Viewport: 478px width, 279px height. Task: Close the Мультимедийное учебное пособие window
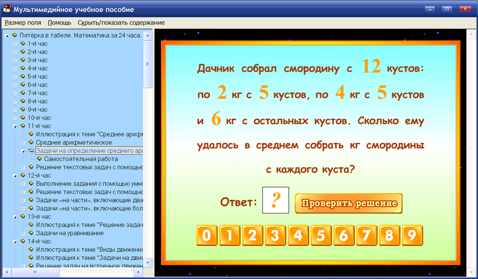coord(465,9)
